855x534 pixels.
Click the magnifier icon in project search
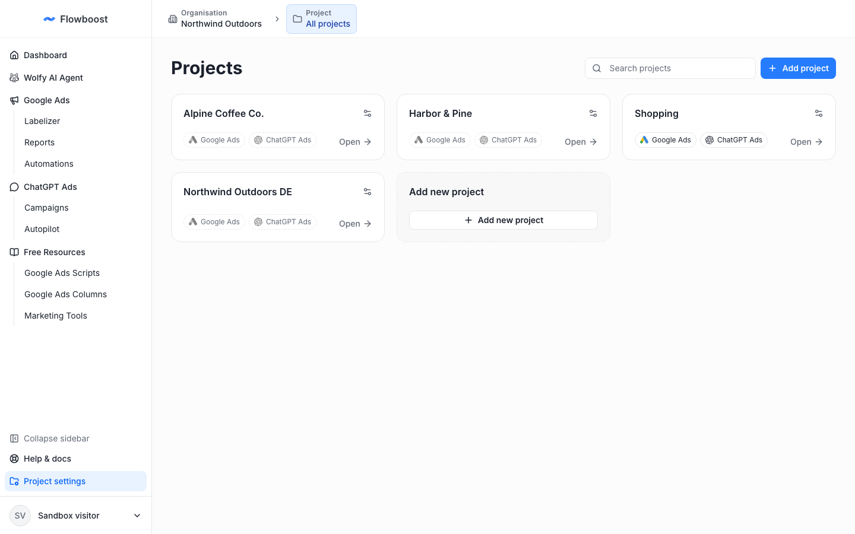(x=597, y=68)
